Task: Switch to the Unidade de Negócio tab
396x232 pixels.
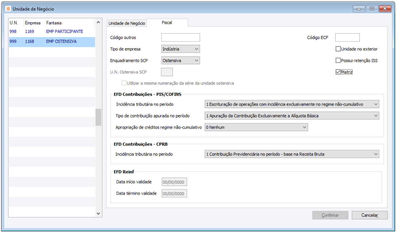Action: click(126, 23)
